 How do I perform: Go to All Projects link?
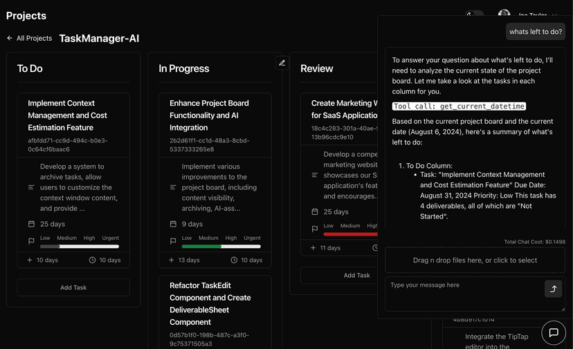35,39
